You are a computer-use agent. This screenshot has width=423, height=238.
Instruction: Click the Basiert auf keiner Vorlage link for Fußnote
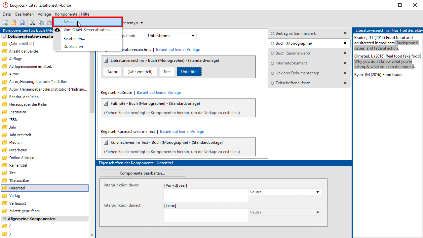pos(159,93)
